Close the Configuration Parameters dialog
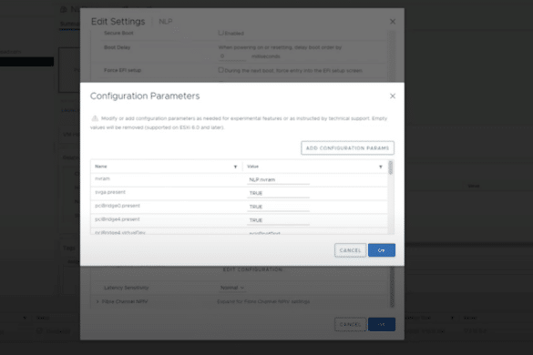The width and height of the screenshot is (533, 355). 393,96
